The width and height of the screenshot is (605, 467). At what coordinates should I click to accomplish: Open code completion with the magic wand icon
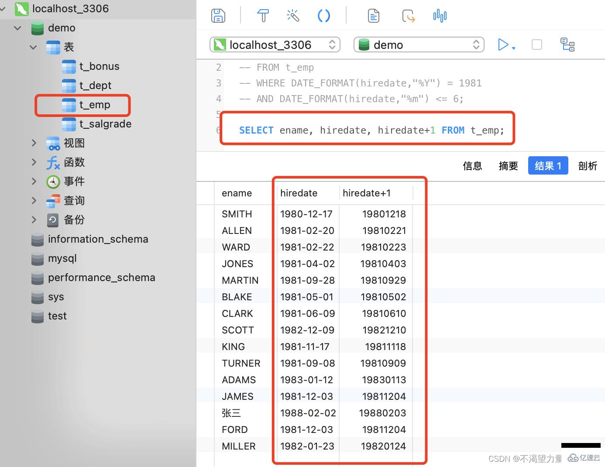click(x=293, y=15)
